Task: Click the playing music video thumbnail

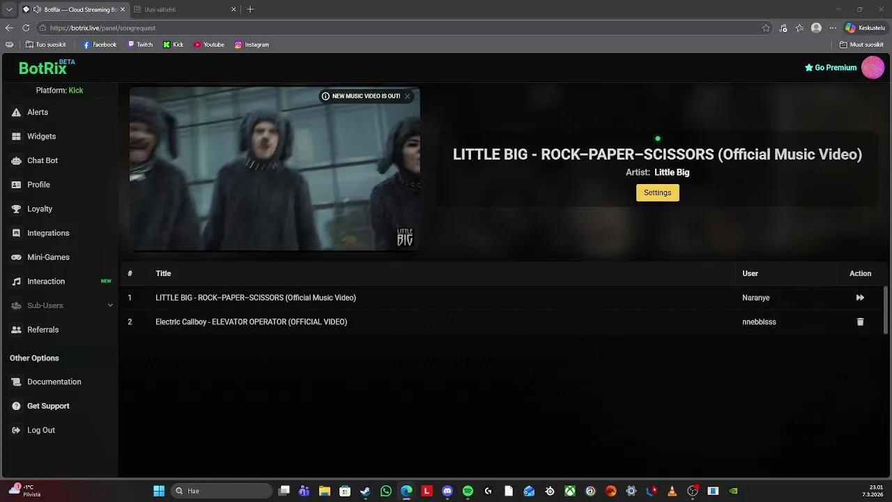Action: coord(275,169)
